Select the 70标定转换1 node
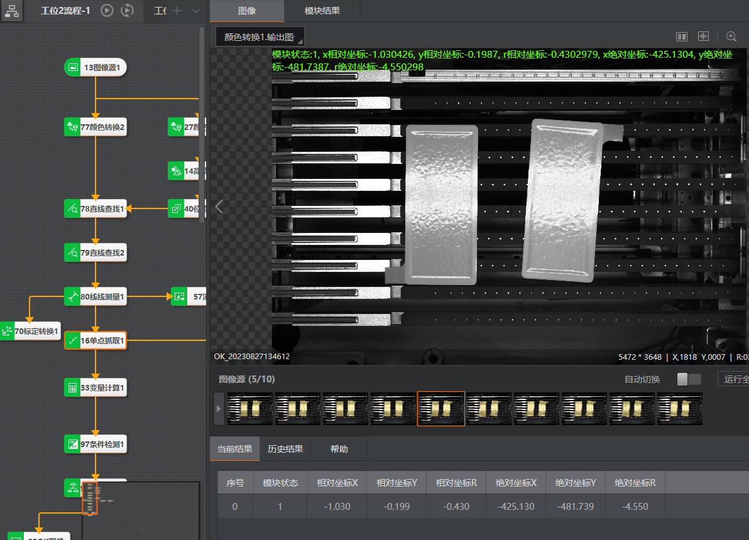Viewport: 749px width, 540px height. (x=31, y=331)
